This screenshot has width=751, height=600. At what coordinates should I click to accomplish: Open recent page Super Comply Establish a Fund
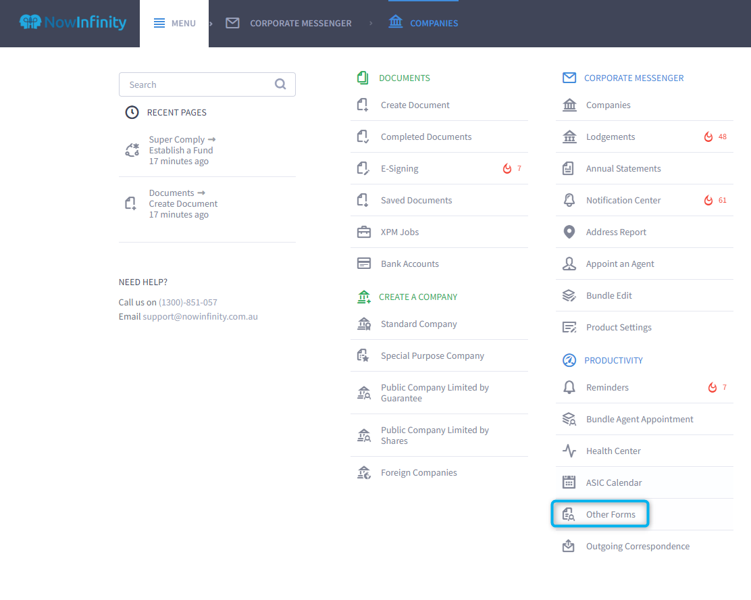click(x=207, y=151)
